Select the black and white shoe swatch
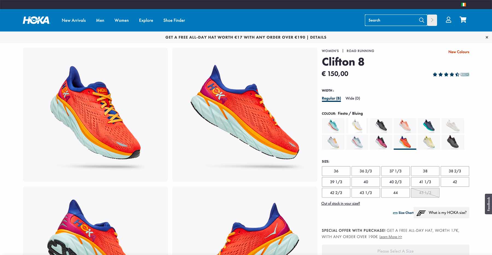Image resolution: width=492 pixels, height=255 pixels. click(x=381, y=126)
